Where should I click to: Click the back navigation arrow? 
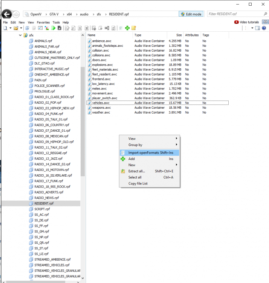(x=7, y=14)
